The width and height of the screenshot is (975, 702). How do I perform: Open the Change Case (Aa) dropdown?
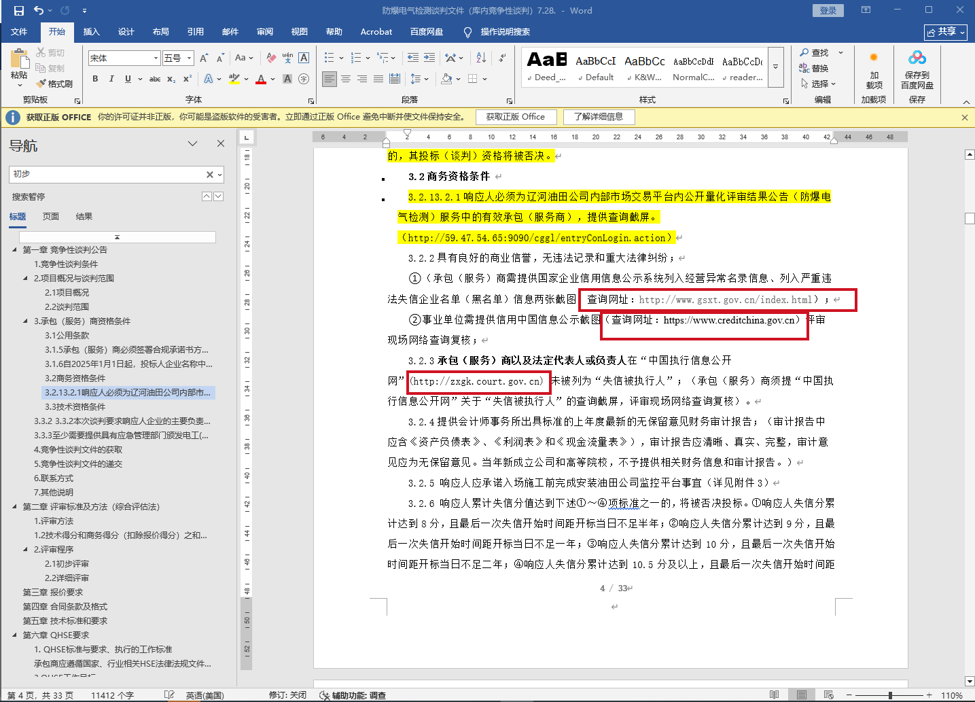tap(243, 58)
